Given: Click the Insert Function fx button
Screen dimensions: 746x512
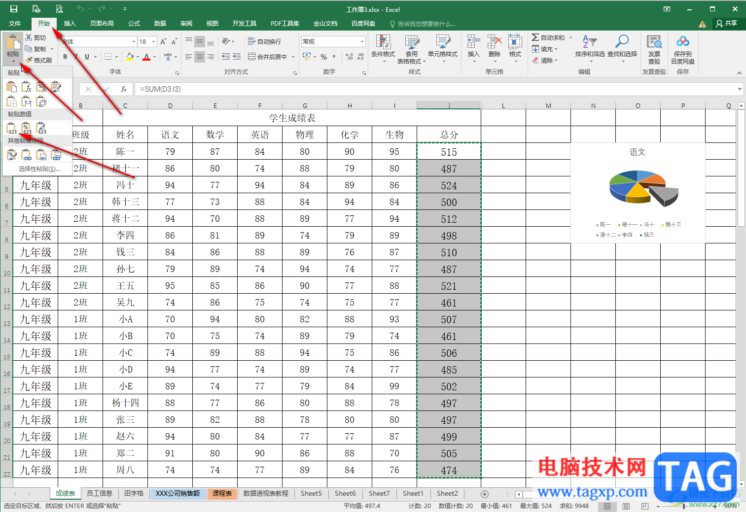Looking at the screenshot, I should [x=124, y=89].
